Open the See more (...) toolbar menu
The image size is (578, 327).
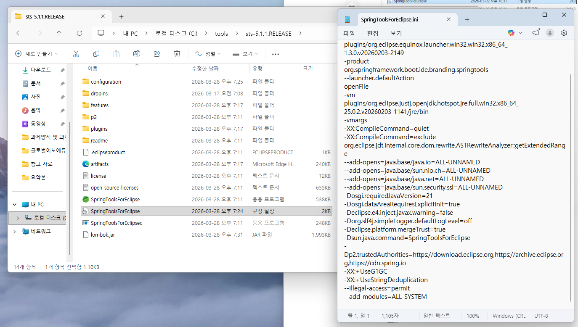[x=276, y=54]
